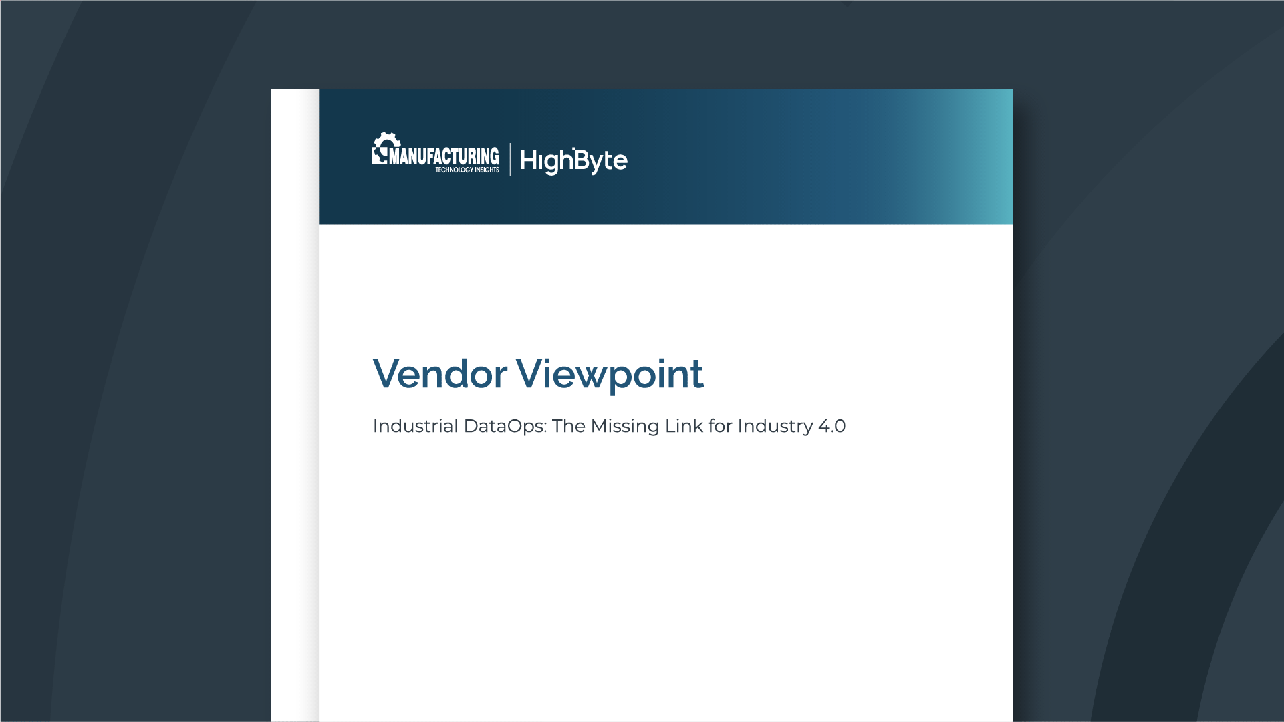Click the MANUFACTURING wordmark in header

[444, 156]
